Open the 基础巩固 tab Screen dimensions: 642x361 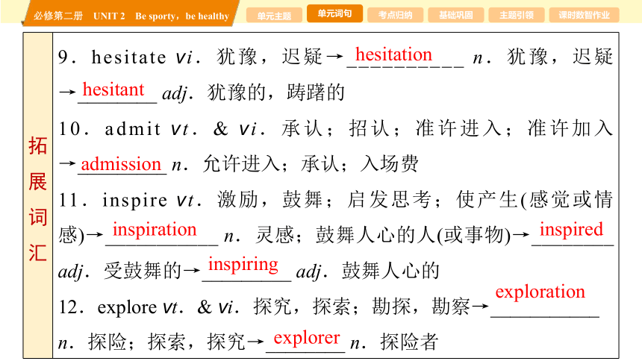(x=455, y=16)
